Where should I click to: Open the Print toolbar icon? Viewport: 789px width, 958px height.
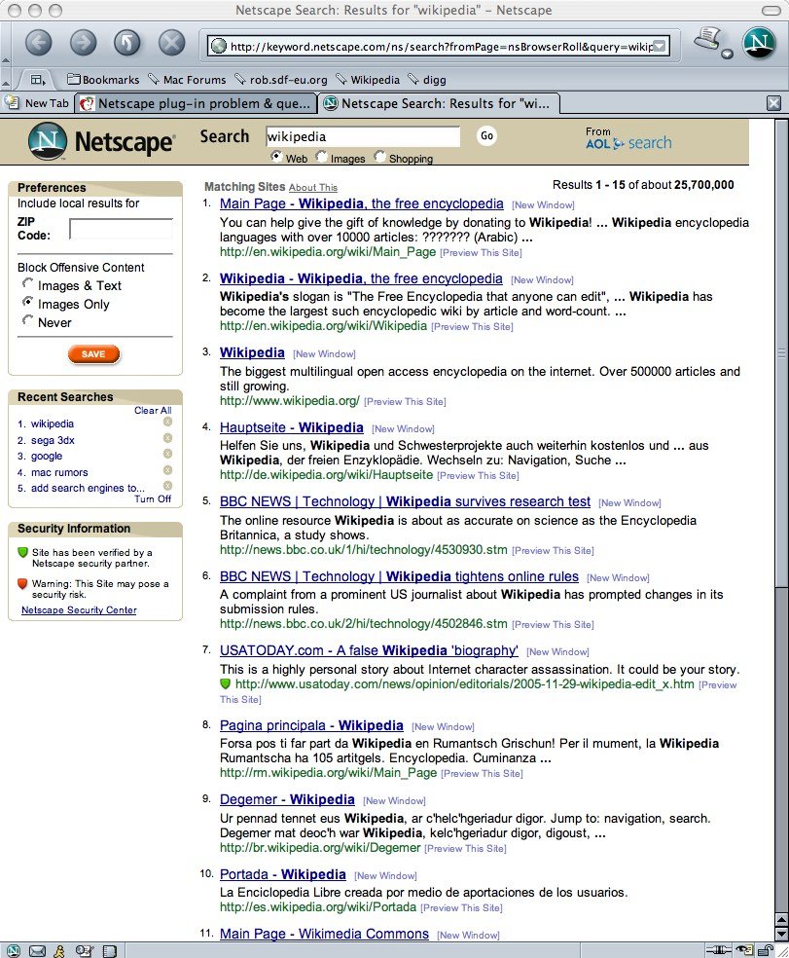pyautogui.click(x=708, y=40)
